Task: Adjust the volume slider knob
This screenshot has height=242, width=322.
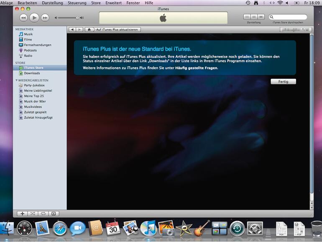Action: pyautogui.click(x=77, y=18)
